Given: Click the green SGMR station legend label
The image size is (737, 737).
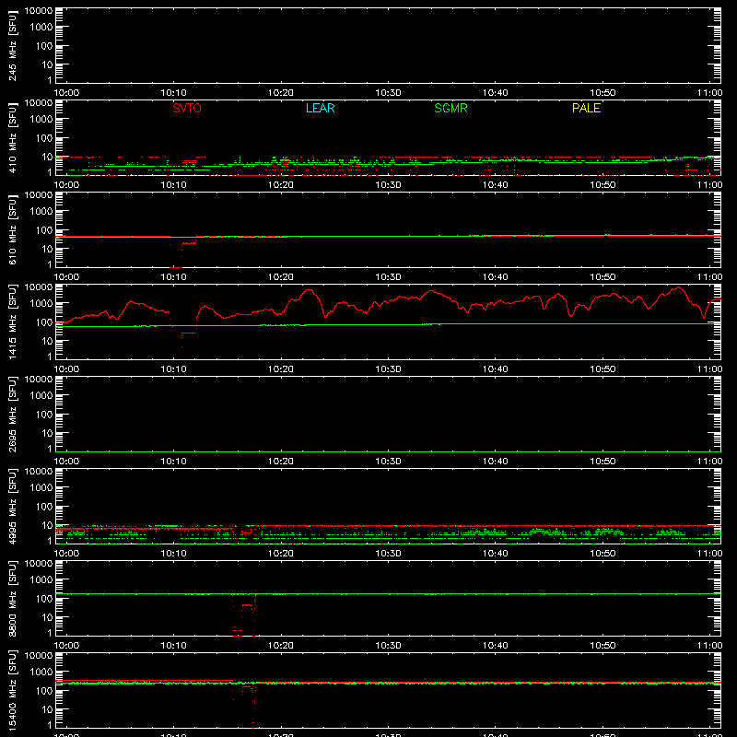Looking at the screenshot, I should 450,108.
